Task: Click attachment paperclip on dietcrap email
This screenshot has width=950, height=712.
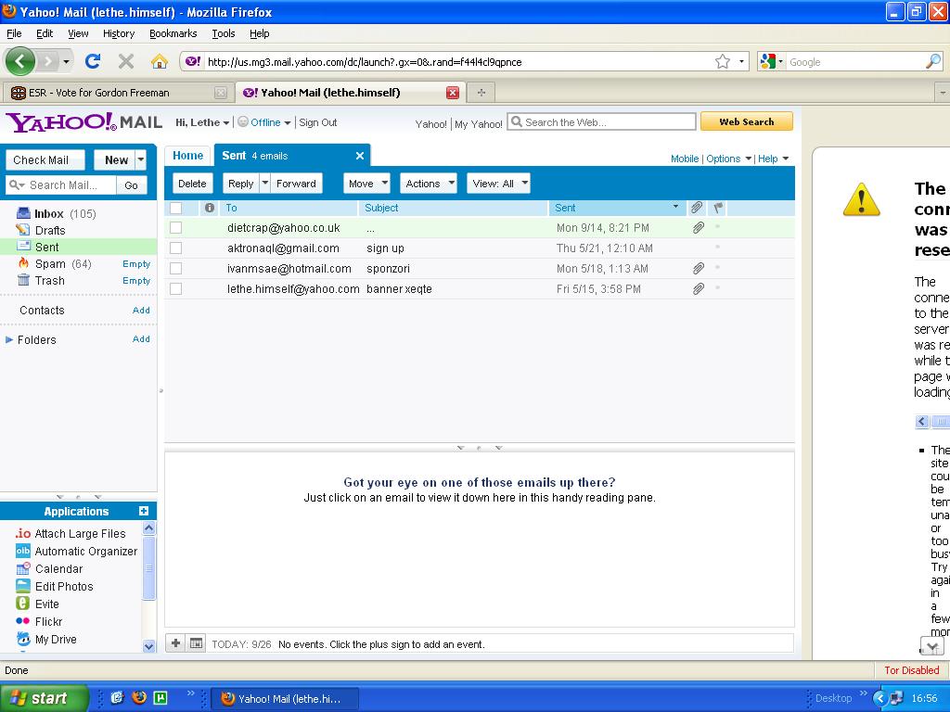Action: [698, 227]
